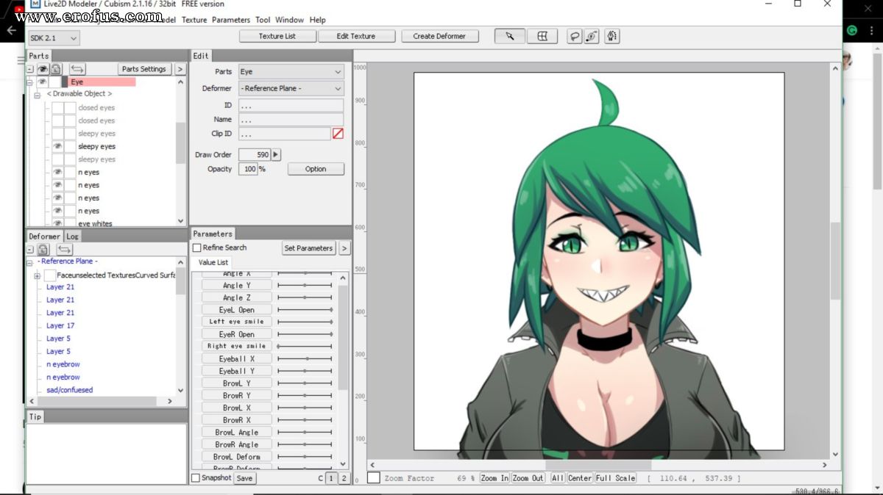
Task: Open the Help menu
Action: point(318,20)
